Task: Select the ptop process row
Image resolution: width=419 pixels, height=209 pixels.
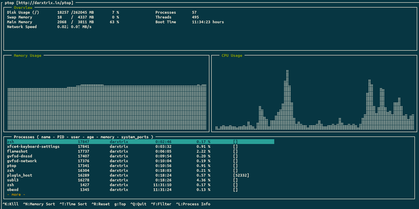Action: pyautogui.click(x=12, y=166)
